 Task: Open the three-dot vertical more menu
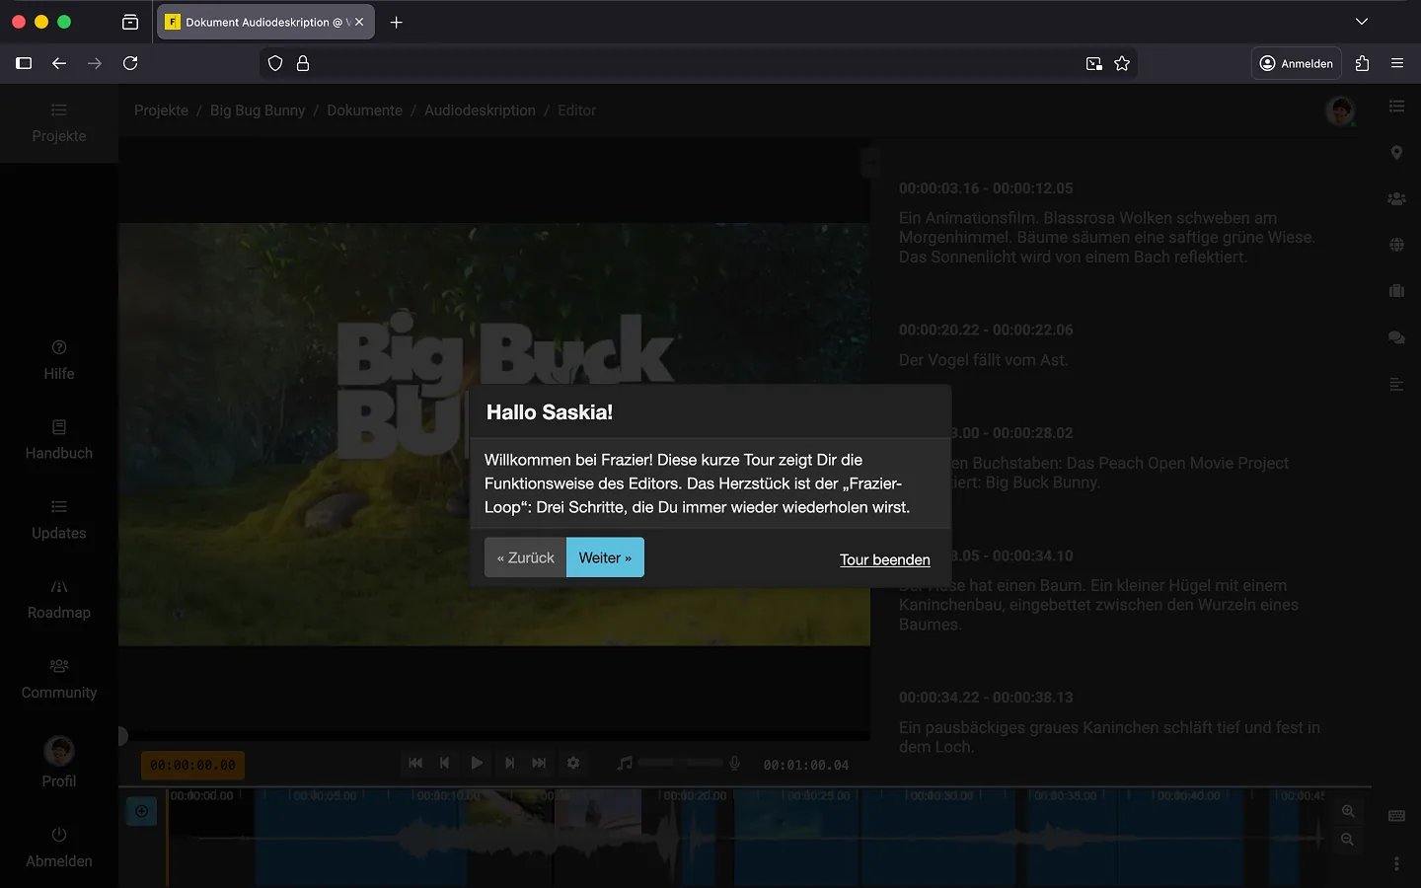tap(1396, 863)
